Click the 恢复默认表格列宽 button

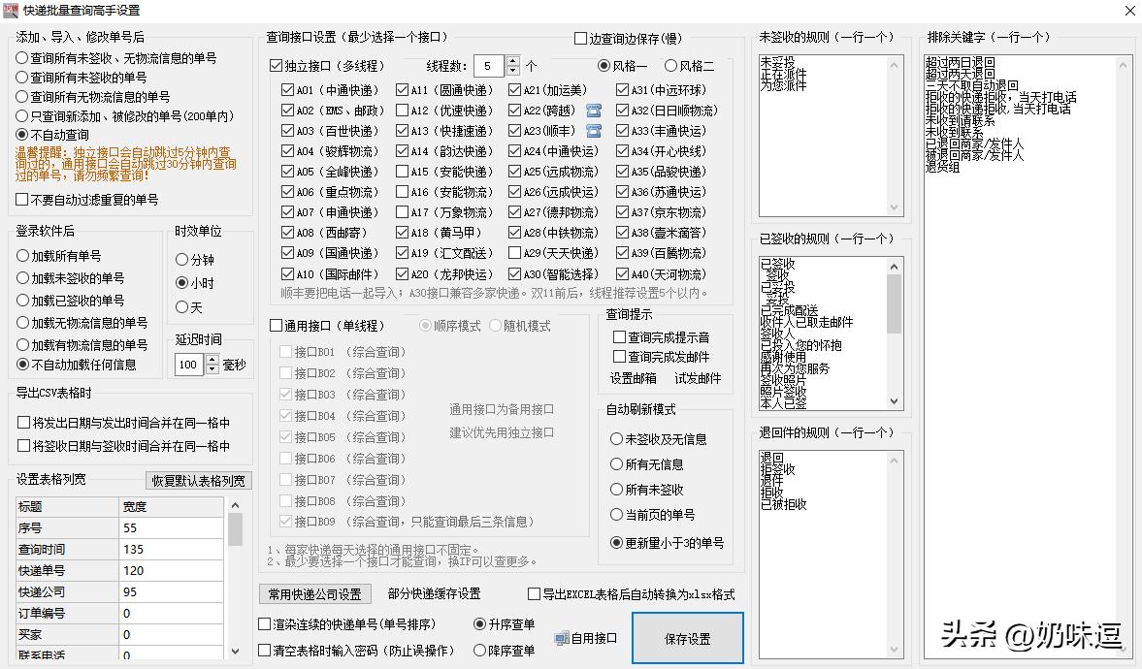(198, 481)
